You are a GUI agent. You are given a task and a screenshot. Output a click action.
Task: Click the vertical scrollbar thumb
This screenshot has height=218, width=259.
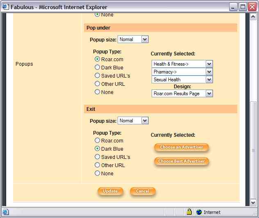tap(253, 150)
